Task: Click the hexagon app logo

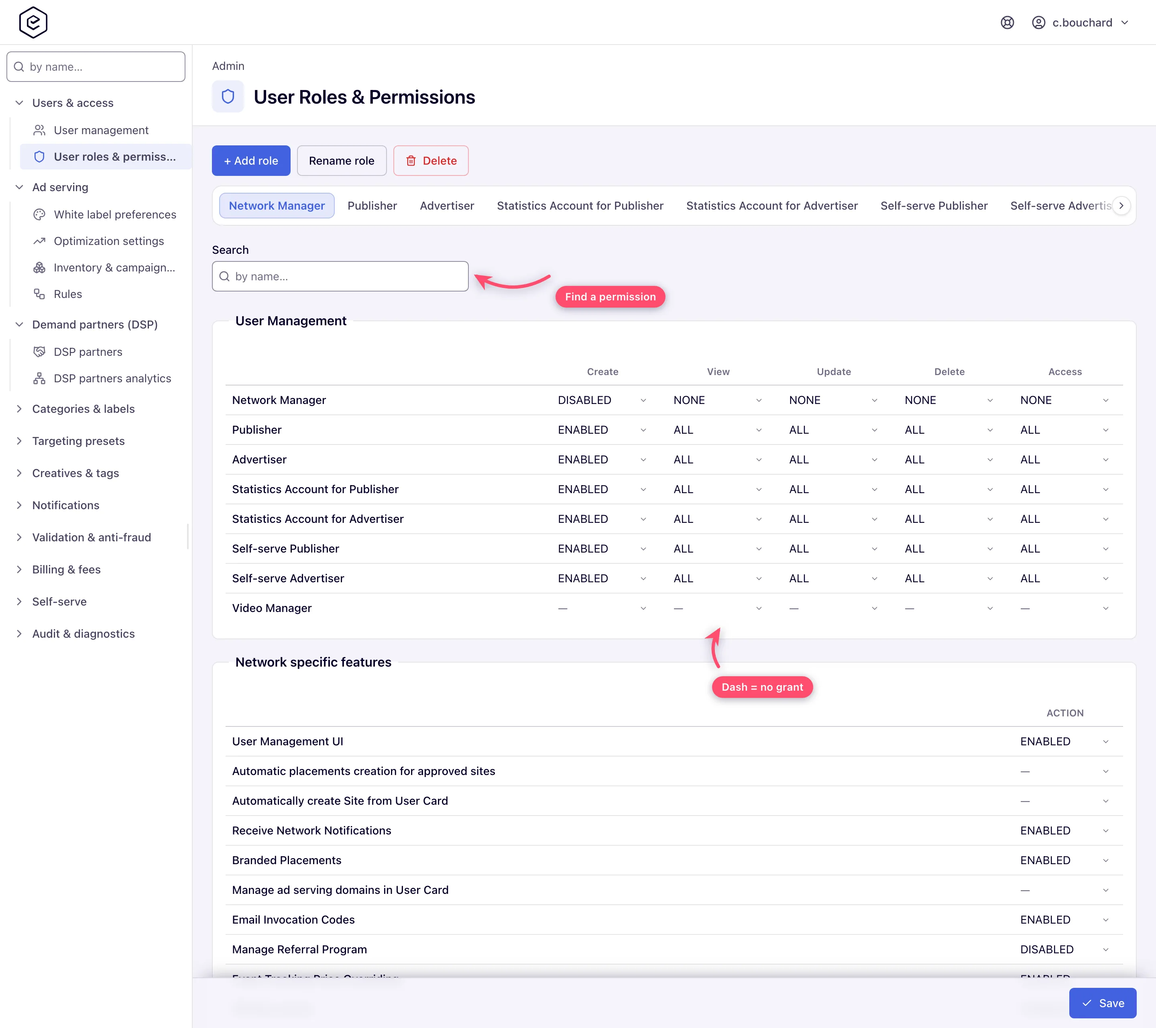Action: [33, 22]
